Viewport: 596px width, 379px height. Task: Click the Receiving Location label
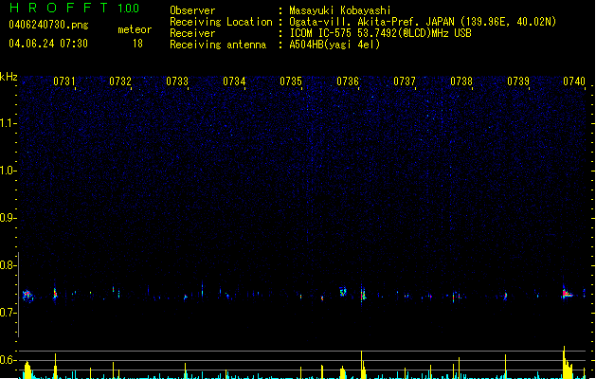click(221, 22)
